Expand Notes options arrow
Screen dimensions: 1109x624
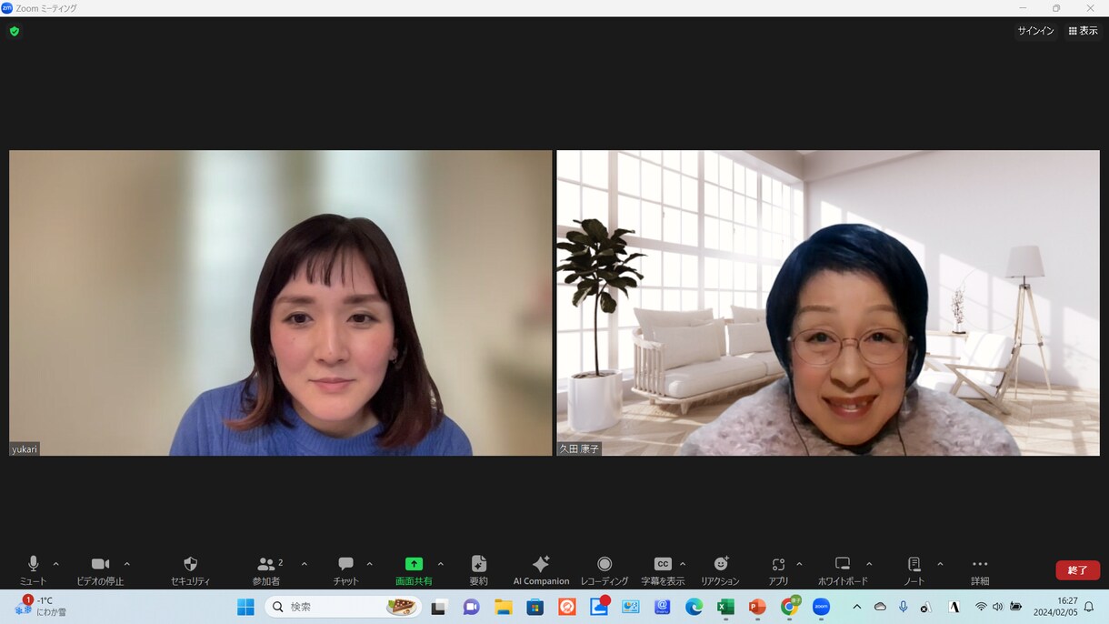(x=940, y=564)
